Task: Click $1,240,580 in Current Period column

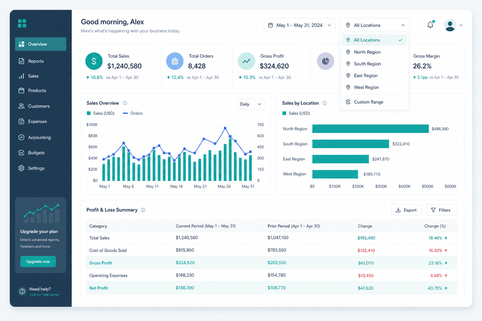Action: pyautogui.click(x=187, y=238)
